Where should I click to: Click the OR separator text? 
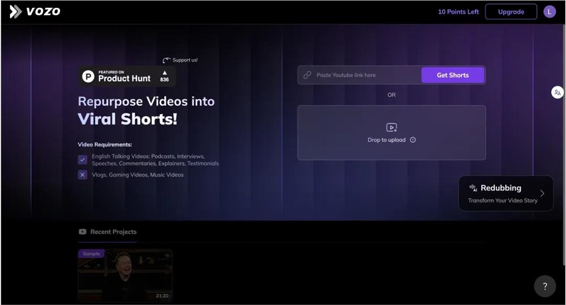click(x=391, y=95)
